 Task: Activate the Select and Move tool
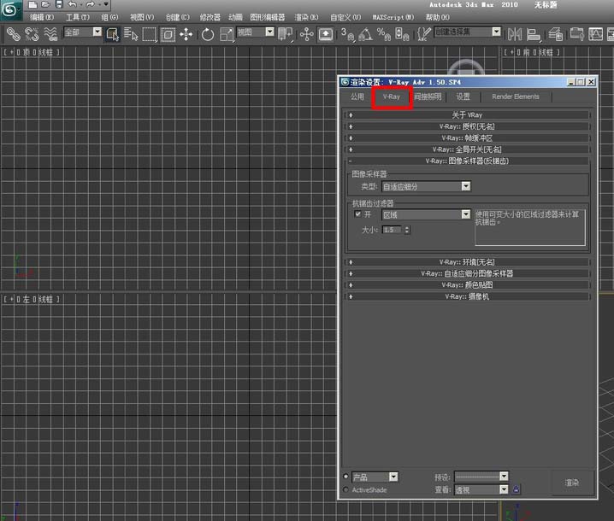[186, 34]
